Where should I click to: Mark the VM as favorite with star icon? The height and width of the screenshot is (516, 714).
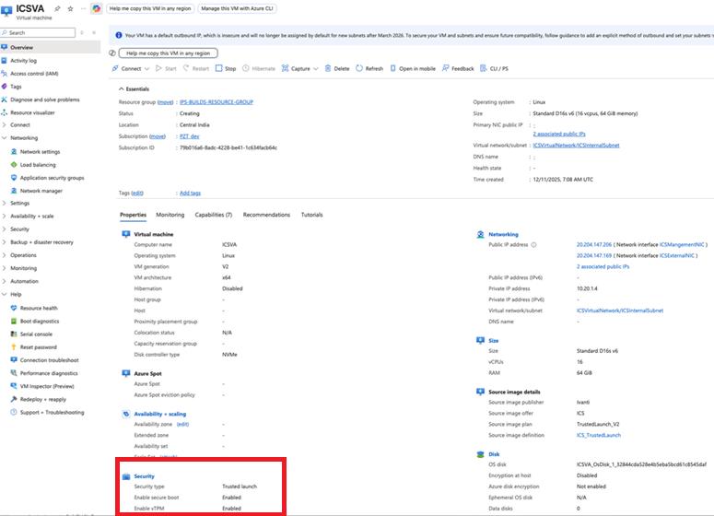pos(69,8)
